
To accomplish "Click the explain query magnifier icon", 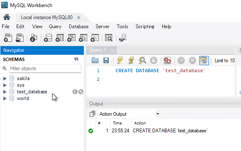I will [x=142, y=61].
